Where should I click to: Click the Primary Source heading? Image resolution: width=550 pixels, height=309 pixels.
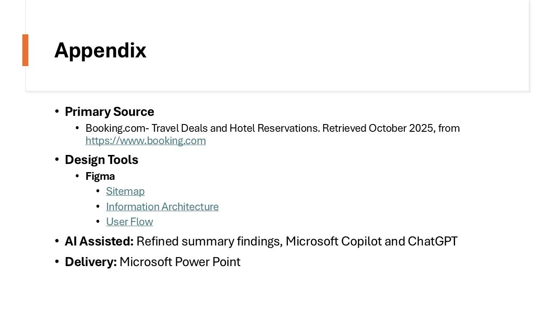point(109,112)
